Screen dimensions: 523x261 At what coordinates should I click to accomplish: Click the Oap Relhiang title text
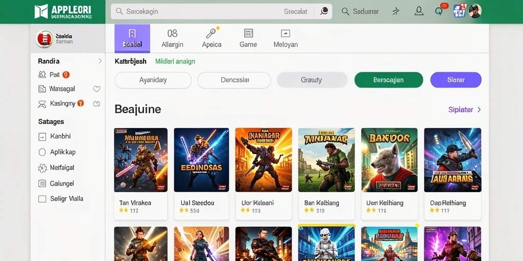[x=448, y=203]
